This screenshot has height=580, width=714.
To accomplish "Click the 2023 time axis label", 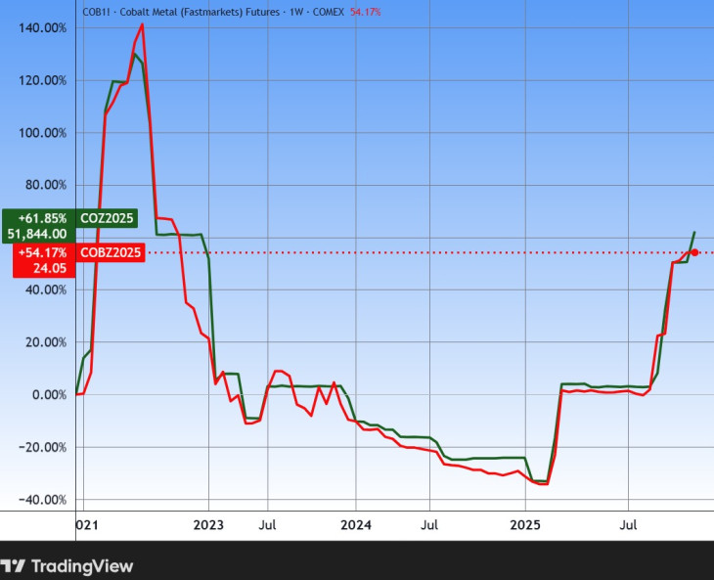I will pyautogui.click(x=208, y=525).
